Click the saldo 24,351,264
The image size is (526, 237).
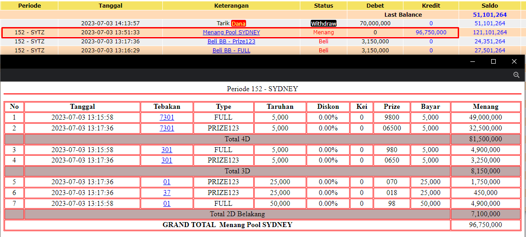490,42
